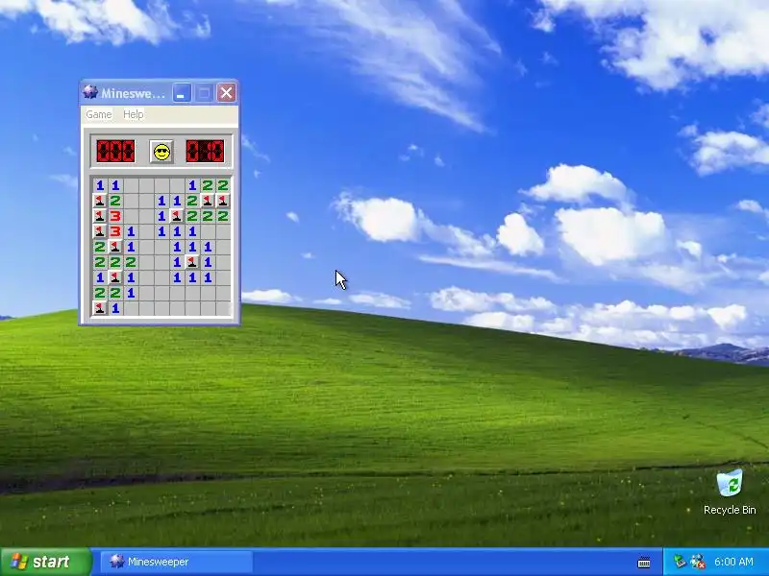
Task: Click the green 2 right of the topmost first-column flag
Action: pyautogui.click(x=115, y=201)
